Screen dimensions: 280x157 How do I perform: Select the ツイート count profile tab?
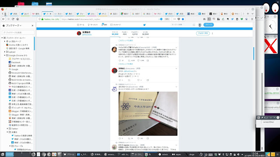coord(115,33)
